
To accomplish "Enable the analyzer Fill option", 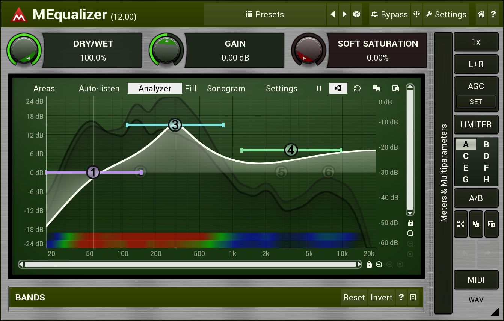I will pos(190,89).
